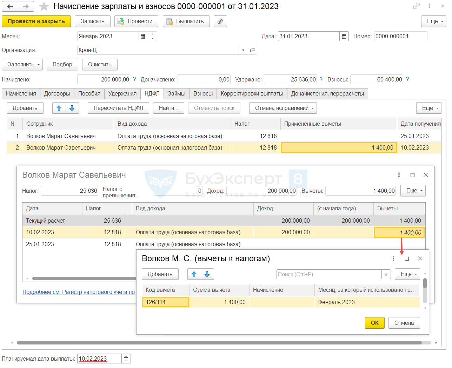
Task: Open calendar for the Месяц field
Action: 143,36
